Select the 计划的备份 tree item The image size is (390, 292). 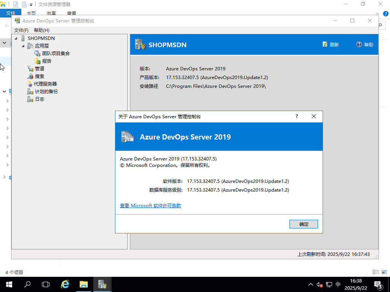coord(46,92)
